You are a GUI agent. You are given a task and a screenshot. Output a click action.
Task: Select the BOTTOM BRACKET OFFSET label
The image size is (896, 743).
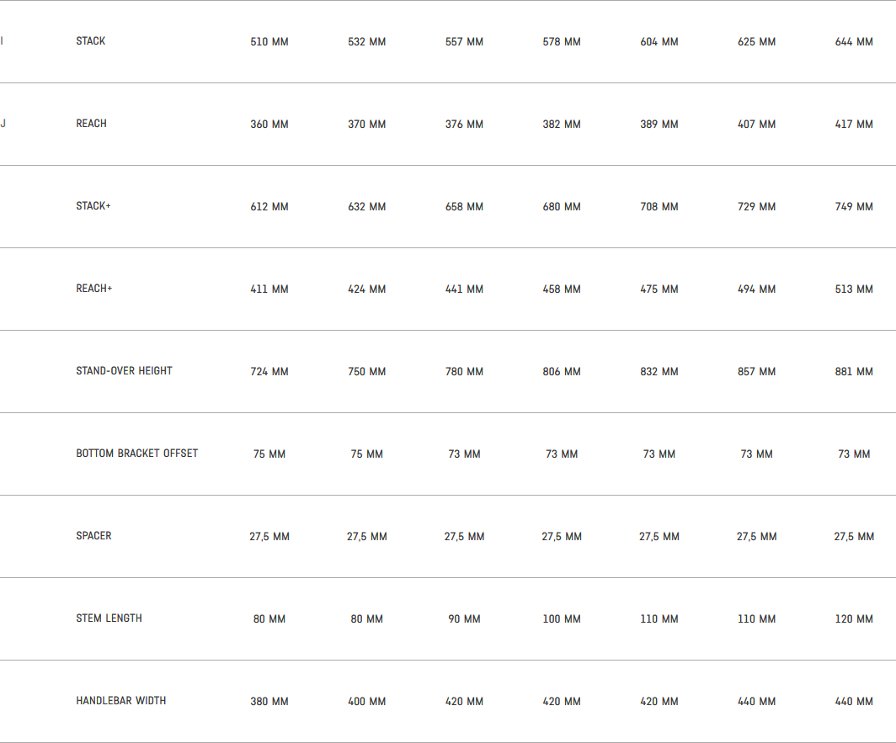(137, 454)
